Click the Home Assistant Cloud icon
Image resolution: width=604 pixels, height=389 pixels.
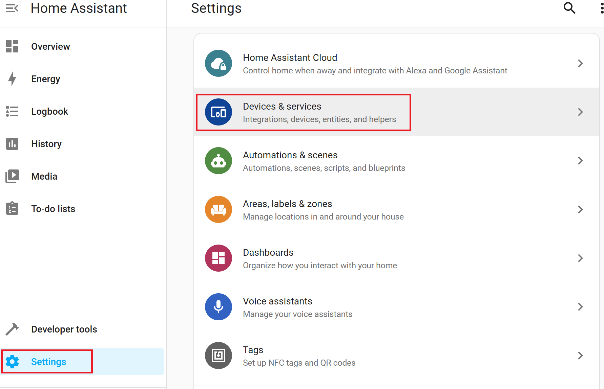click(218, 63)
